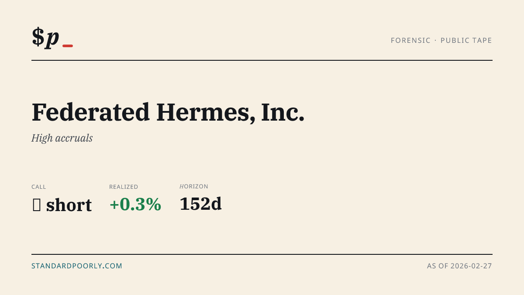
Task: Click the bottom horizontal divider line
Action: coord(262,254)
